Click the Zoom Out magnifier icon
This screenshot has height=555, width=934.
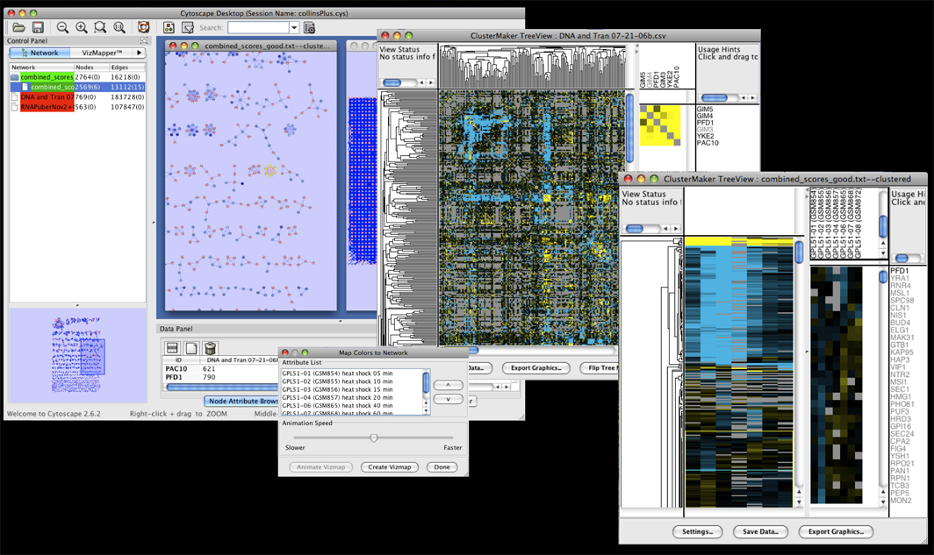click(x=63, y=28)
